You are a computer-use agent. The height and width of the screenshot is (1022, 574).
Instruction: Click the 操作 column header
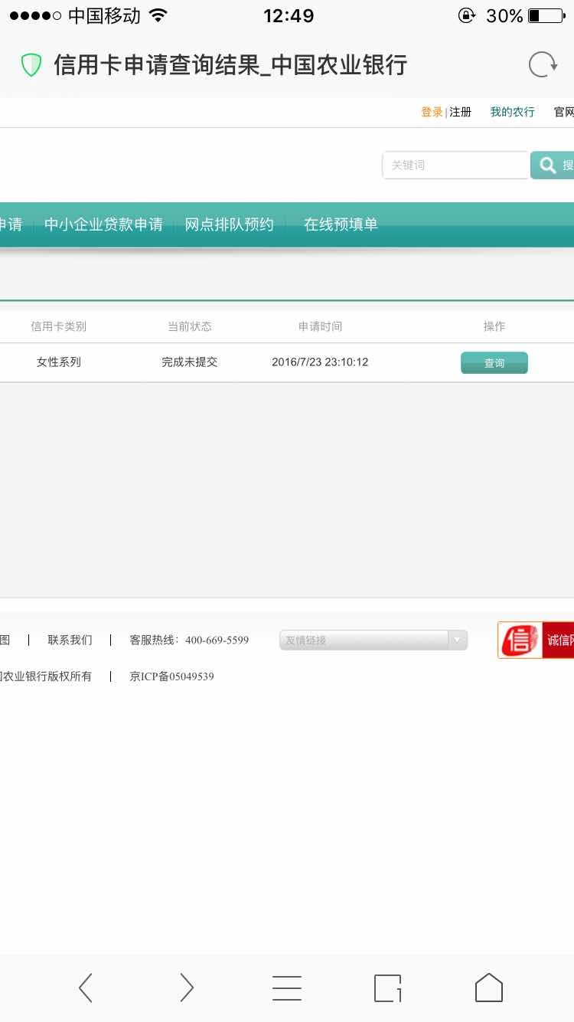494,326
